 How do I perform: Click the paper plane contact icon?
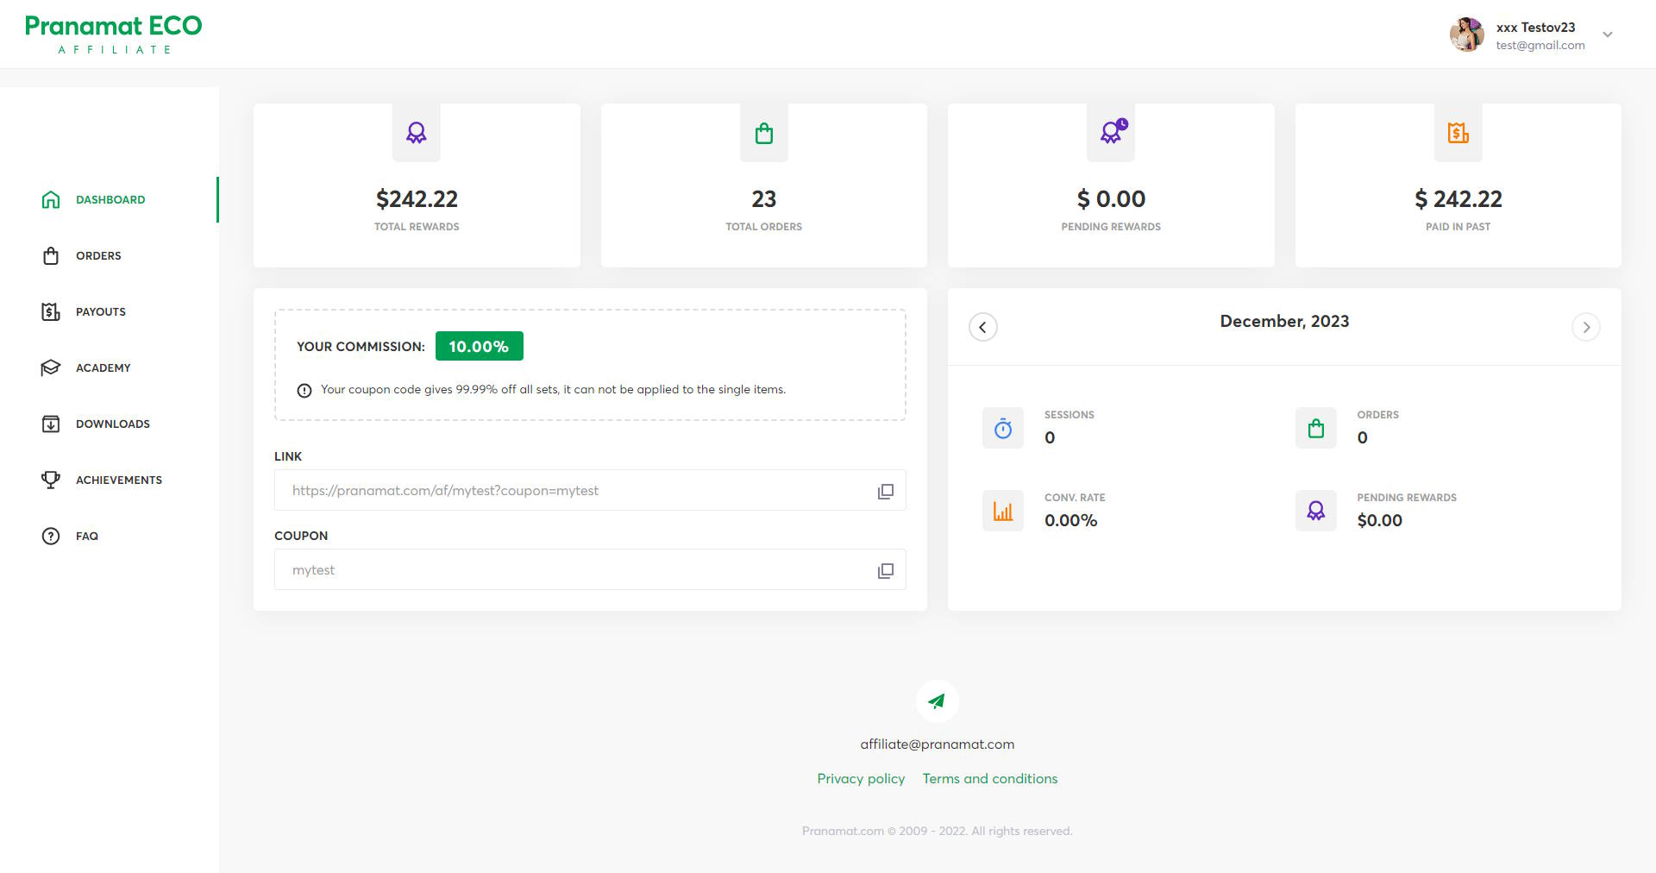[937, 701]
